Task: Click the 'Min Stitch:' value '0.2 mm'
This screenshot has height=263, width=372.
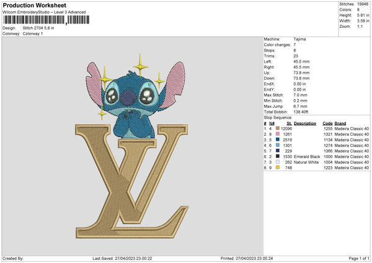Action: point(300,100)
